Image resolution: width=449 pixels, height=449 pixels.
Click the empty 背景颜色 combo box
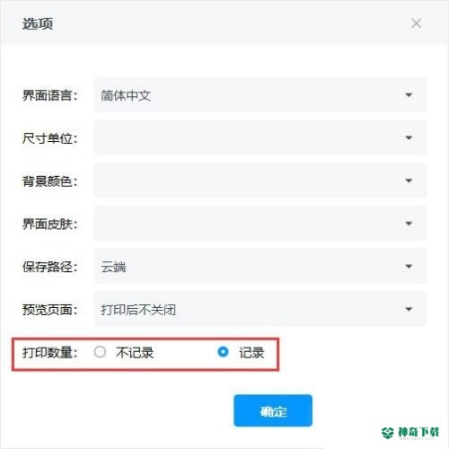point(260,180)
